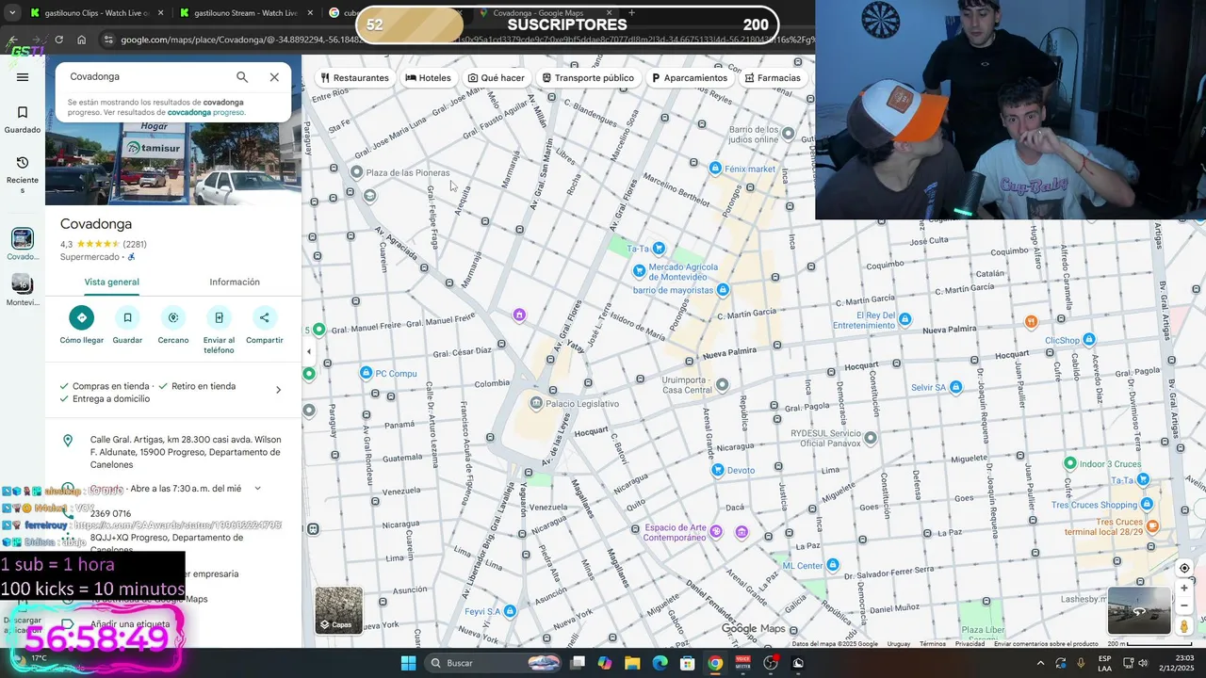Select the Montevideo recent item thumbnail in sidebar
The image size is (1206, 678).
(x=23, y=283)
